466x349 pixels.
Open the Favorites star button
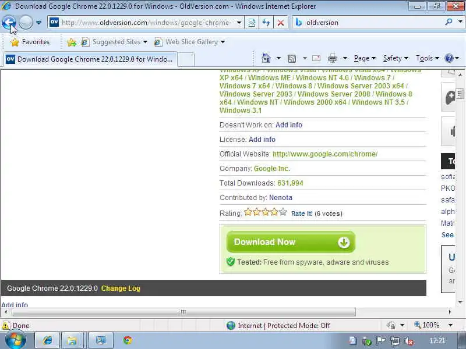click(30, 42)
